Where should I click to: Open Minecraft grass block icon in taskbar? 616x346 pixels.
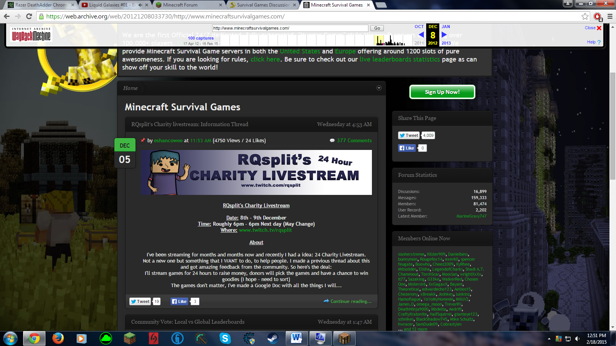pos(130,338)
